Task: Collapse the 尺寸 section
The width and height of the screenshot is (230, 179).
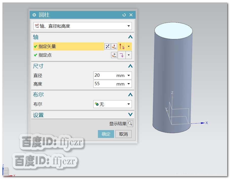Action: (x=130, y=66)
